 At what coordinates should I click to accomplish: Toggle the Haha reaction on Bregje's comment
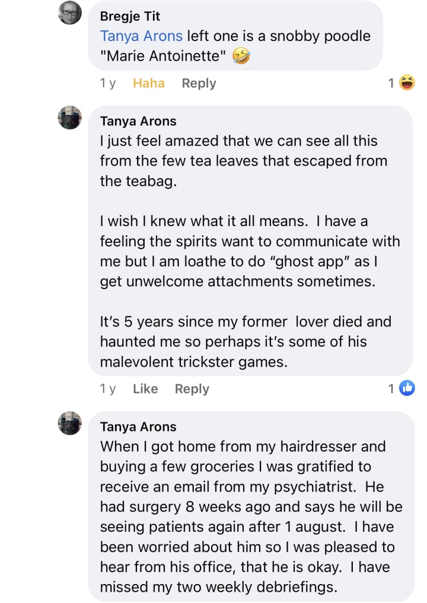tap(148, 83)
